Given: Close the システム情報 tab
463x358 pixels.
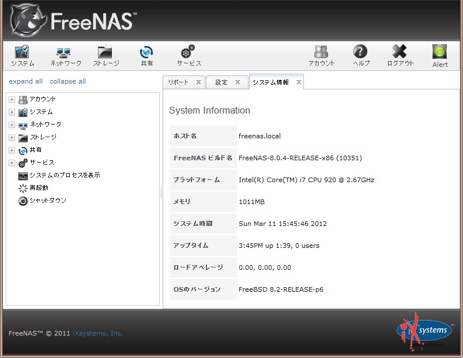Looking at the screenshot, I should point(299,82).
